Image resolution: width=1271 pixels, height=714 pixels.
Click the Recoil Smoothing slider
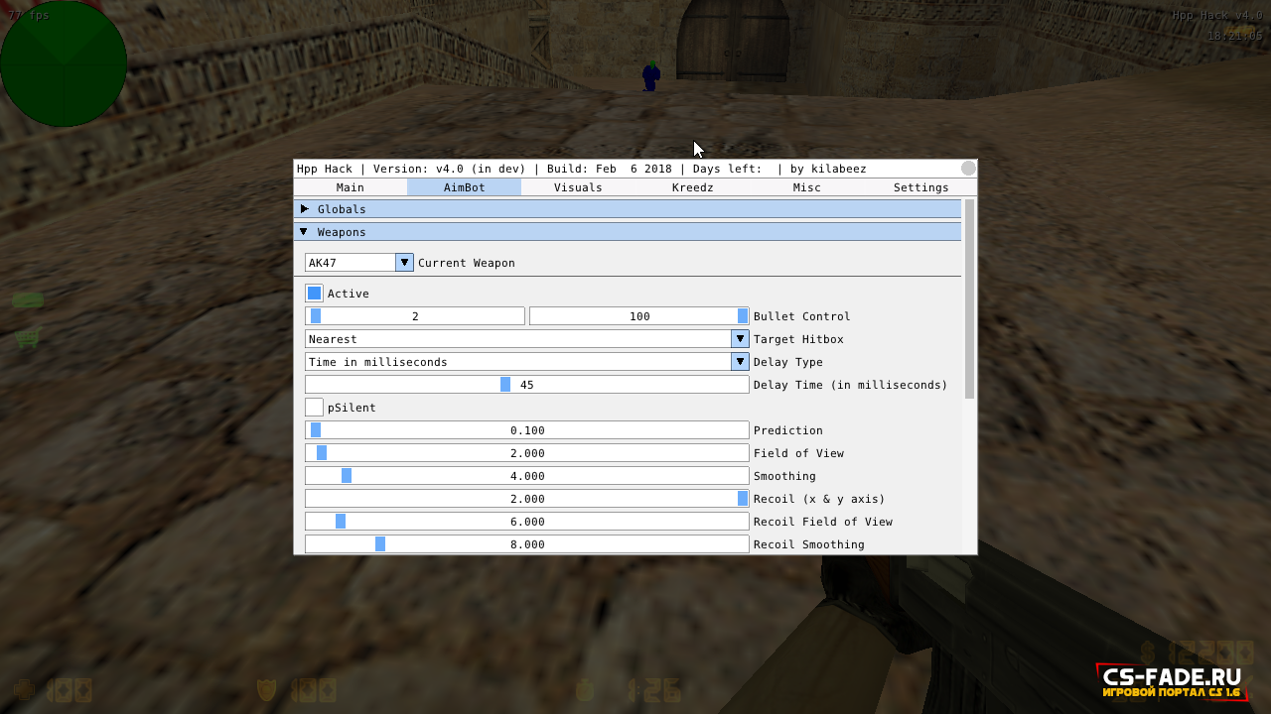point(527,544)
